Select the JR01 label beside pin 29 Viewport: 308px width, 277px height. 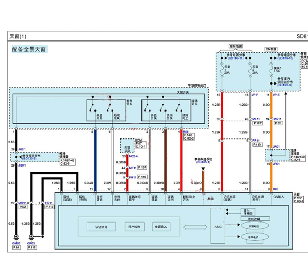[x=22, y=165]
